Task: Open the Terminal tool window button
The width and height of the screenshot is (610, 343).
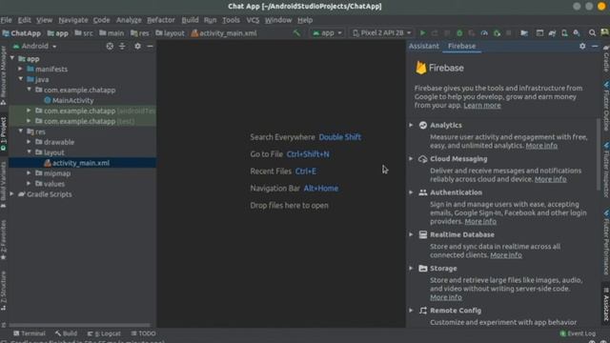Action: point(30,333)
